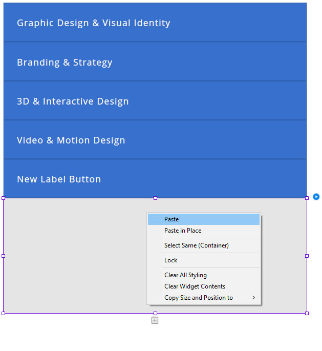Choose Paste in Place menu entry

pos(204,231)
